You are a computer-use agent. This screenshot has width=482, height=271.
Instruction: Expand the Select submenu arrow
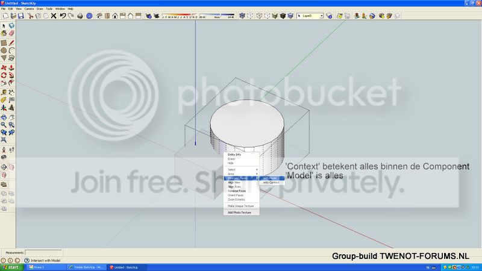tap(257, 170)
